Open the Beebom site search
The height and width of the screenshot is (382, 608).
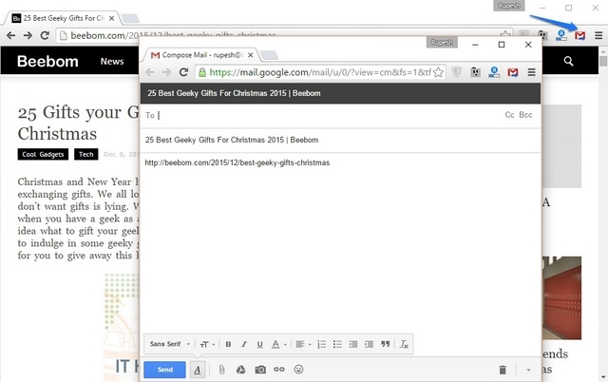(x=568, y=61)
